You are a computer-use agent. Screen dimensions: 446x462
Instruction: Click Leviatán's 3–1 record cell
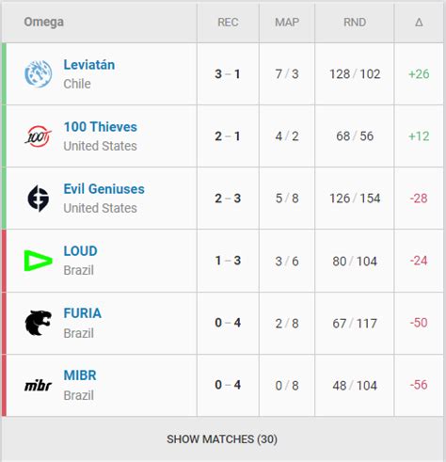pyautogui.click(x=228, y=74)
